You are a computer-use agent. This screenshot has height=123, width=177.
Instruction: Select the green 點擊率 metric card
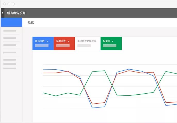[111, 43]
